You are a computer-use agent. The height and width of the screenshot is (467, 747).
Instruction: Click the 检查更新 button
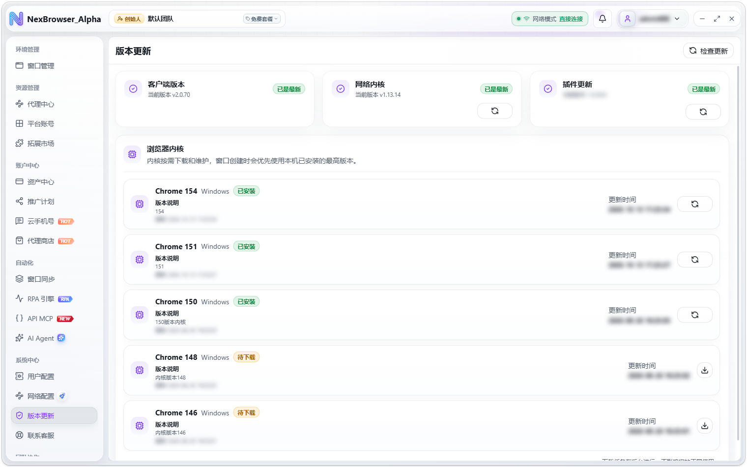tap(708, 51)
